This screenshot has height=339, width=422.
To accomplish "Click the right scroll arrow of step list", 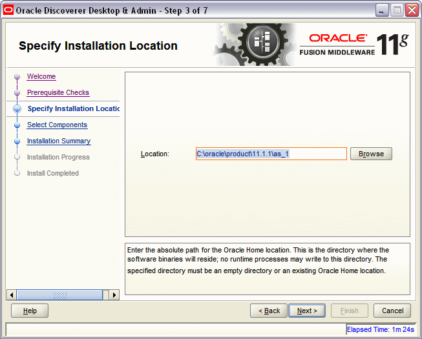I will point(114,295).
